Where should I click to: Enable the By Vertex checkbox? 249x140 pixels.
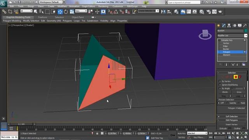[x=220, y=81]
